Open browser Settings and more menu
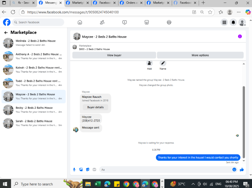This screenshot has width=252, height=188. coord(239,12)
